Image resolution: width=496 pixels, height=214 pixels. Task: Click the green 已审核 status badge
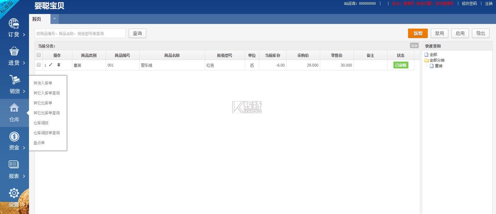(401, 65)
